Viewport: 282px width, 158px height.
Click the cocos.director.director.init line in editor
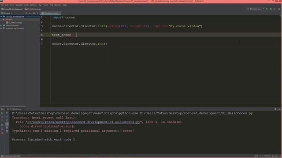[x=127, y=26]
